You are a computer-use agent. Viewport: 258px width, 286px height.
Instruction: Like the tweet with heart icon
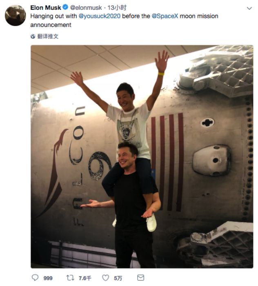coord(105,278)
